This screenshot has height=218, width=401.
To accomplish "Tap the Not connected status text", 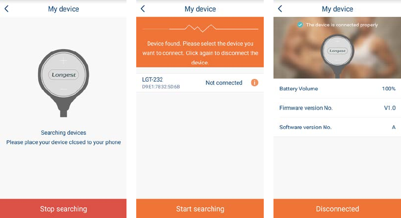I will point(224,83).
